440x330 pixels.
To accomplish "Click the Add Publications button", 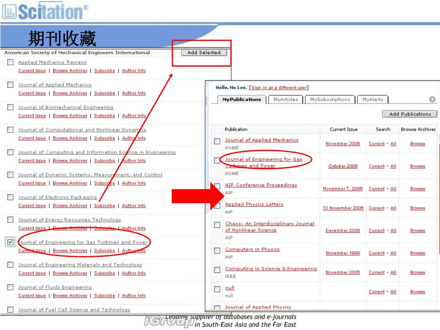I will point(409,114).
